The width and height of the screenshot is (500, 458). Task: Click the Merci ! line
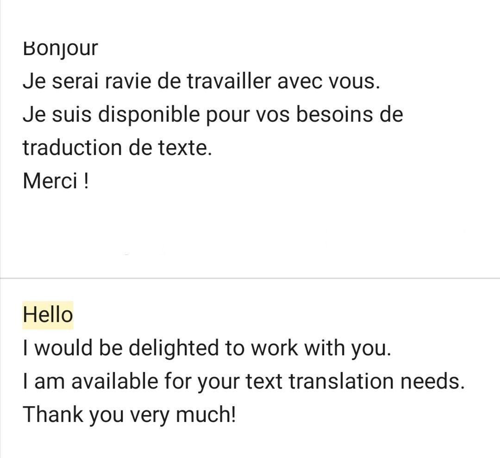(56, 181)
